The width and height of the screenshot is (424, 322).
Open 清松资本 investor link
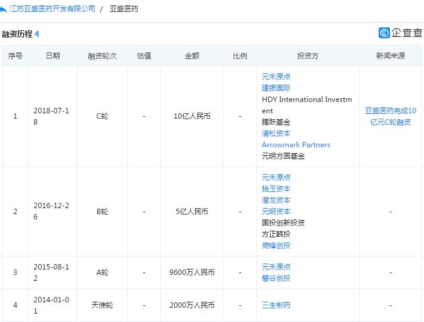[276, 134]
